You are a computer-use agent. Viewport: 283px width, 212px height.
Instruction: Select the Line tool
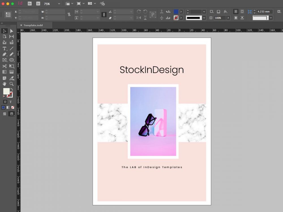point(12,49)
